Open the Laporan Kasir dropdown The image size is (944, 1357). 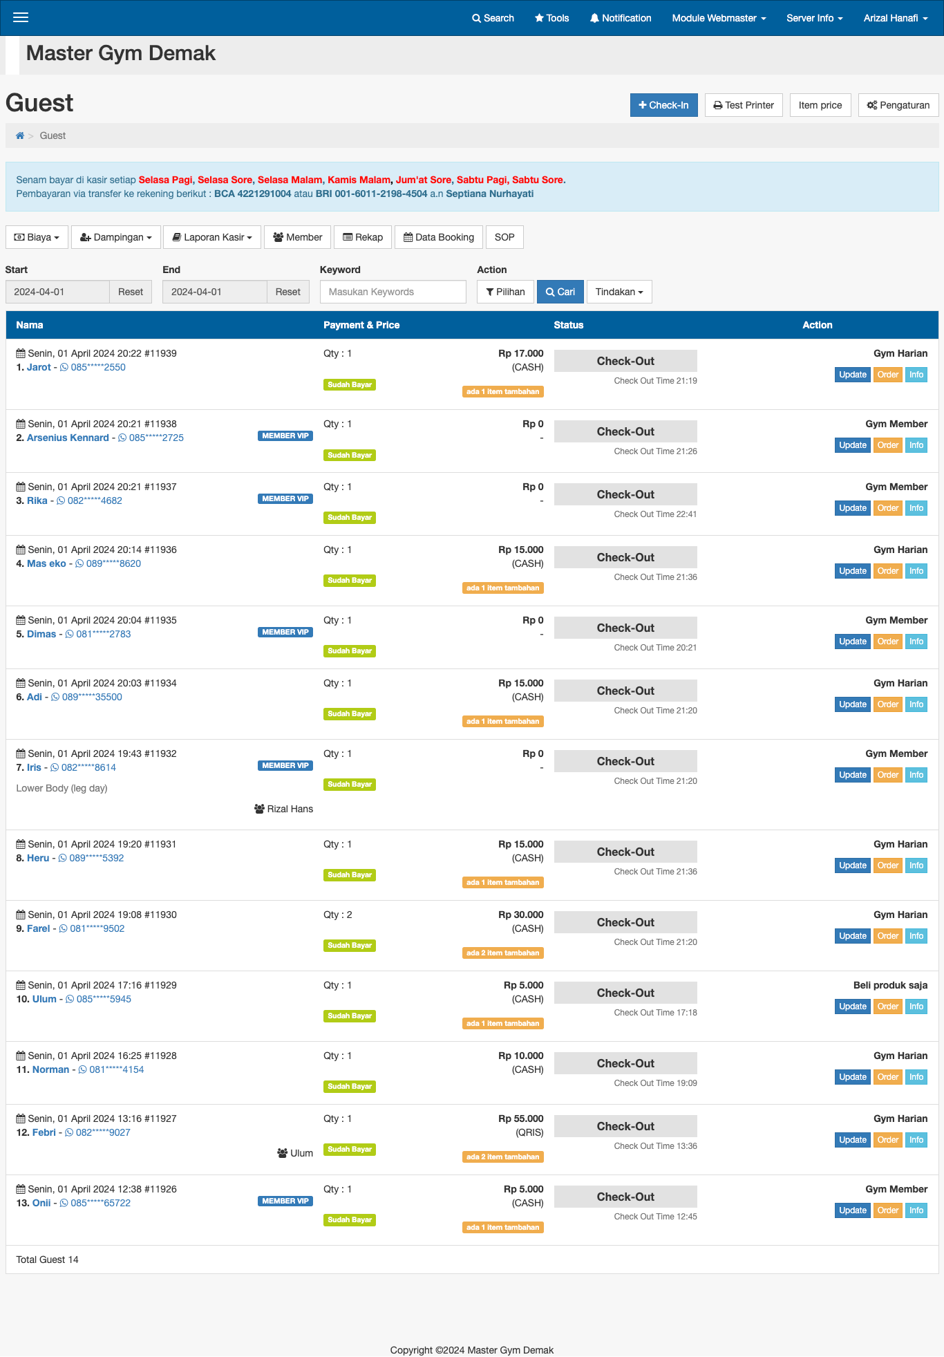coord(212,237)
